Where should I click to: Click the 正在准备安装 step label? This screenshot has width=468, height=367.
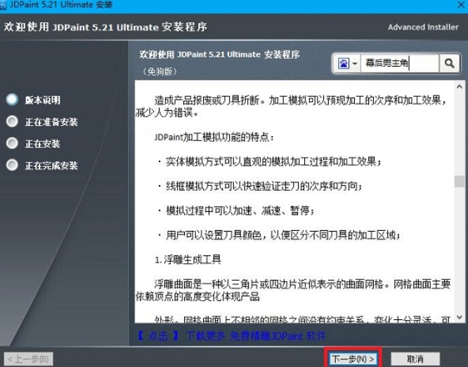(x=51, y=122)
